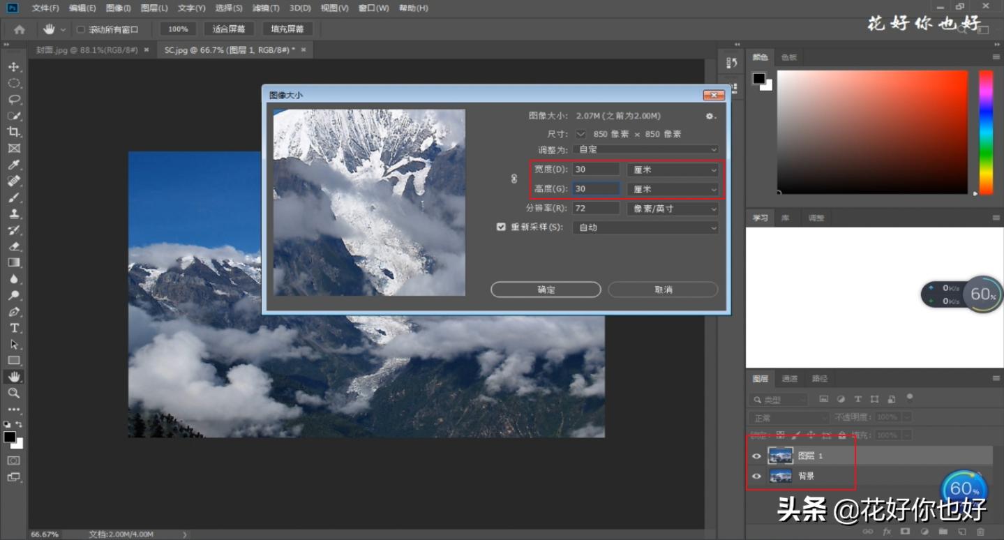
Task: Click the Delete Layer trash icon
Action: (981, 532)
